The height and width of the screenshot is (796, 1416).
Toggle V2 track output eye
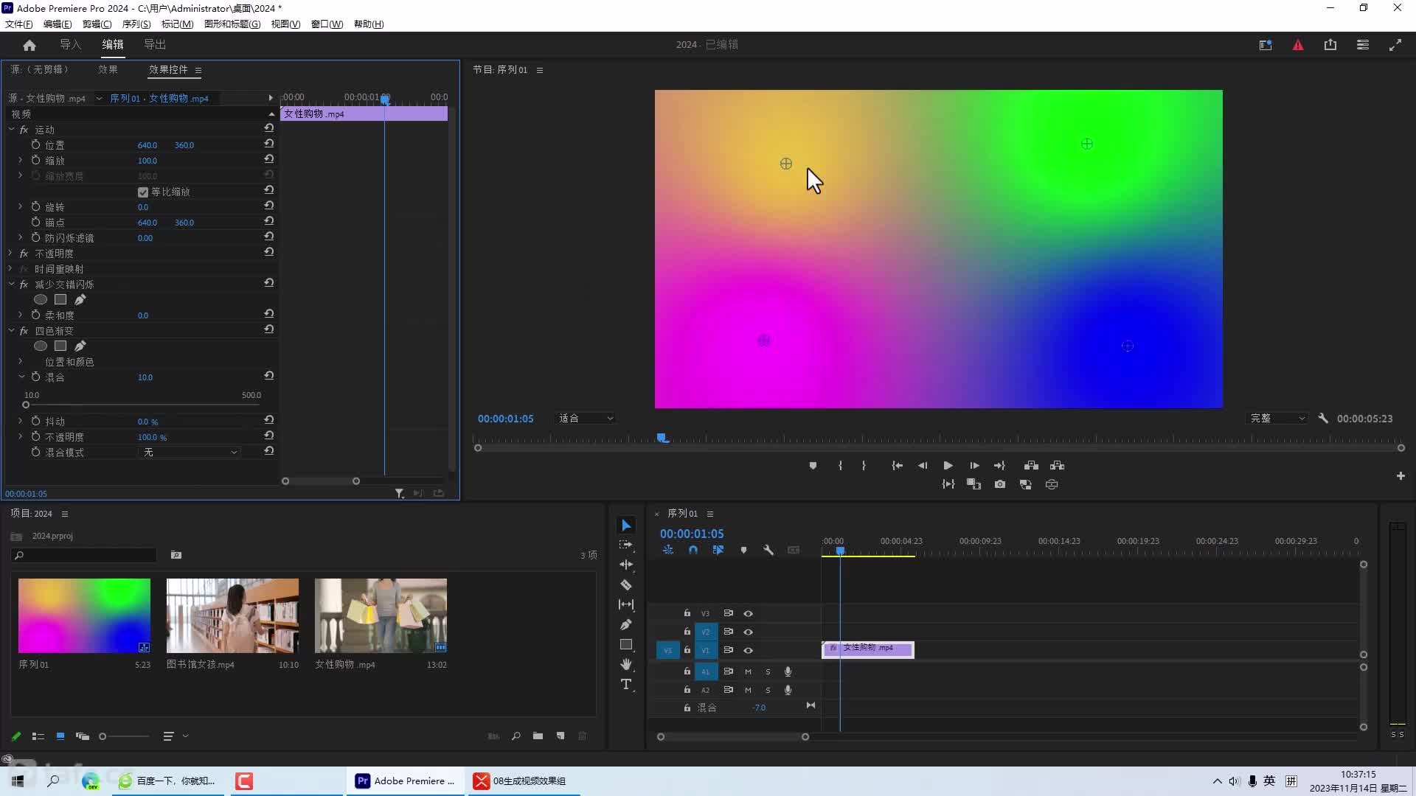click(748, 632)
